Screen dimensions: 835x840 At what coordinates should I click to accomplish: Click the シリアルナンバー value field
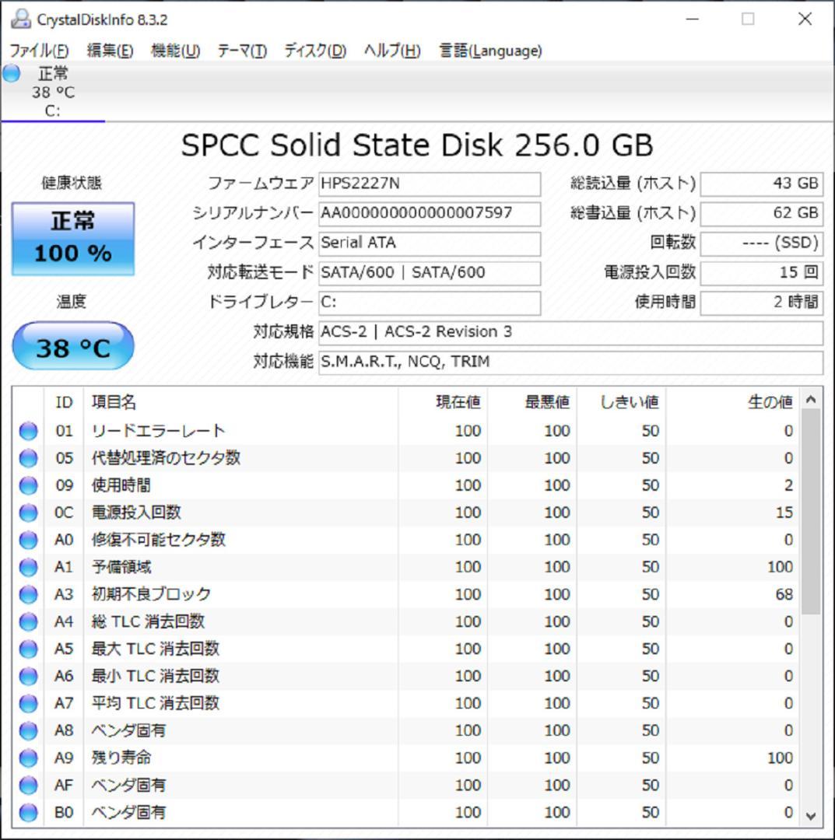coord(430,213)
